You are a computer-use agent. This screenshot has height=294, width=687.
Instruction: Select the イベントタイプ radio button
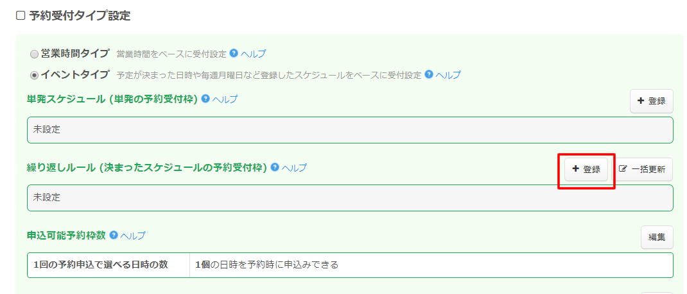(34, 76)
